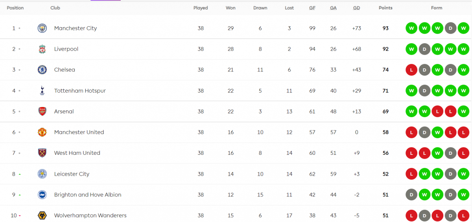Click the Arsenal club crest

pyautogui.click(x=42, y=112)
